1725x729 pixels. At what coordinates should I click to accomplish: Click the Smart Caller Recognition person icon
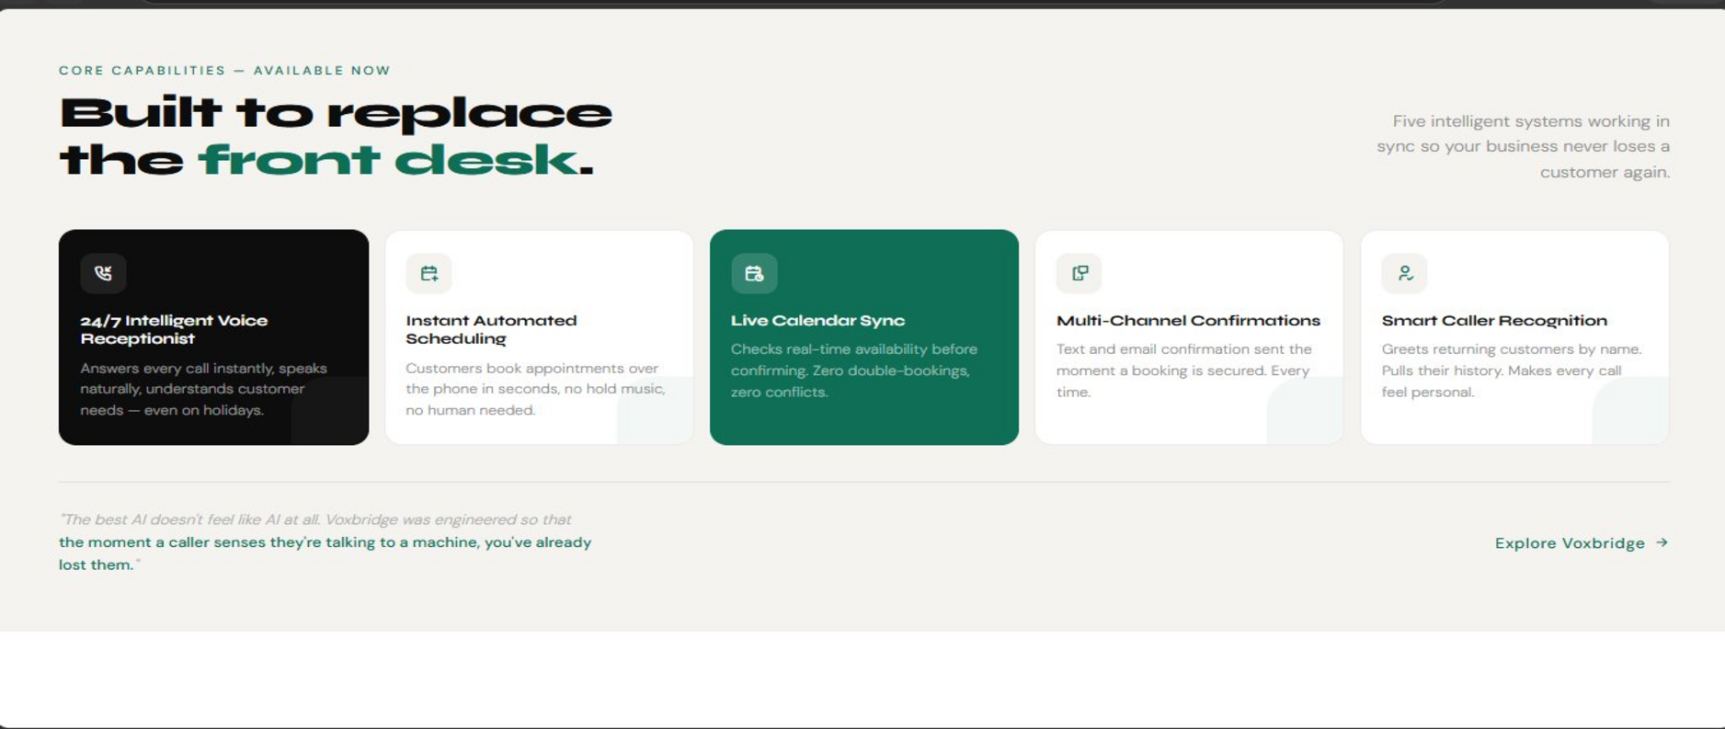pyautogui.click(x=1404, y=273)
